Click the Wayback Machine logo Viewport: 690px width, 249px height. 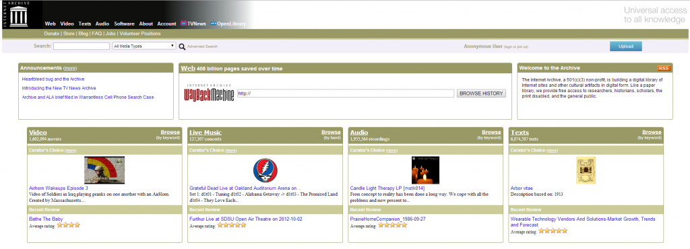pos(209,93)
